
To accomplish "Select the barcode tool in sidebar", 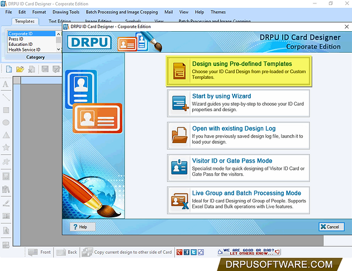I will pyautogui.click(x=6, y=216).
